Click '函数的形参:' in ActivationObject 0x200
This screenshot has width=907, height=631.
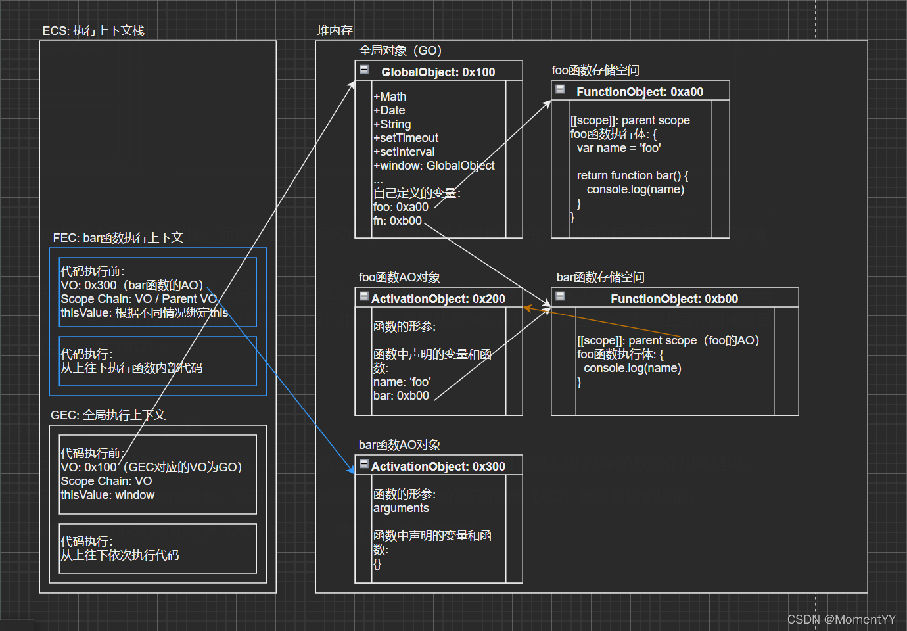tap(405, 327)
